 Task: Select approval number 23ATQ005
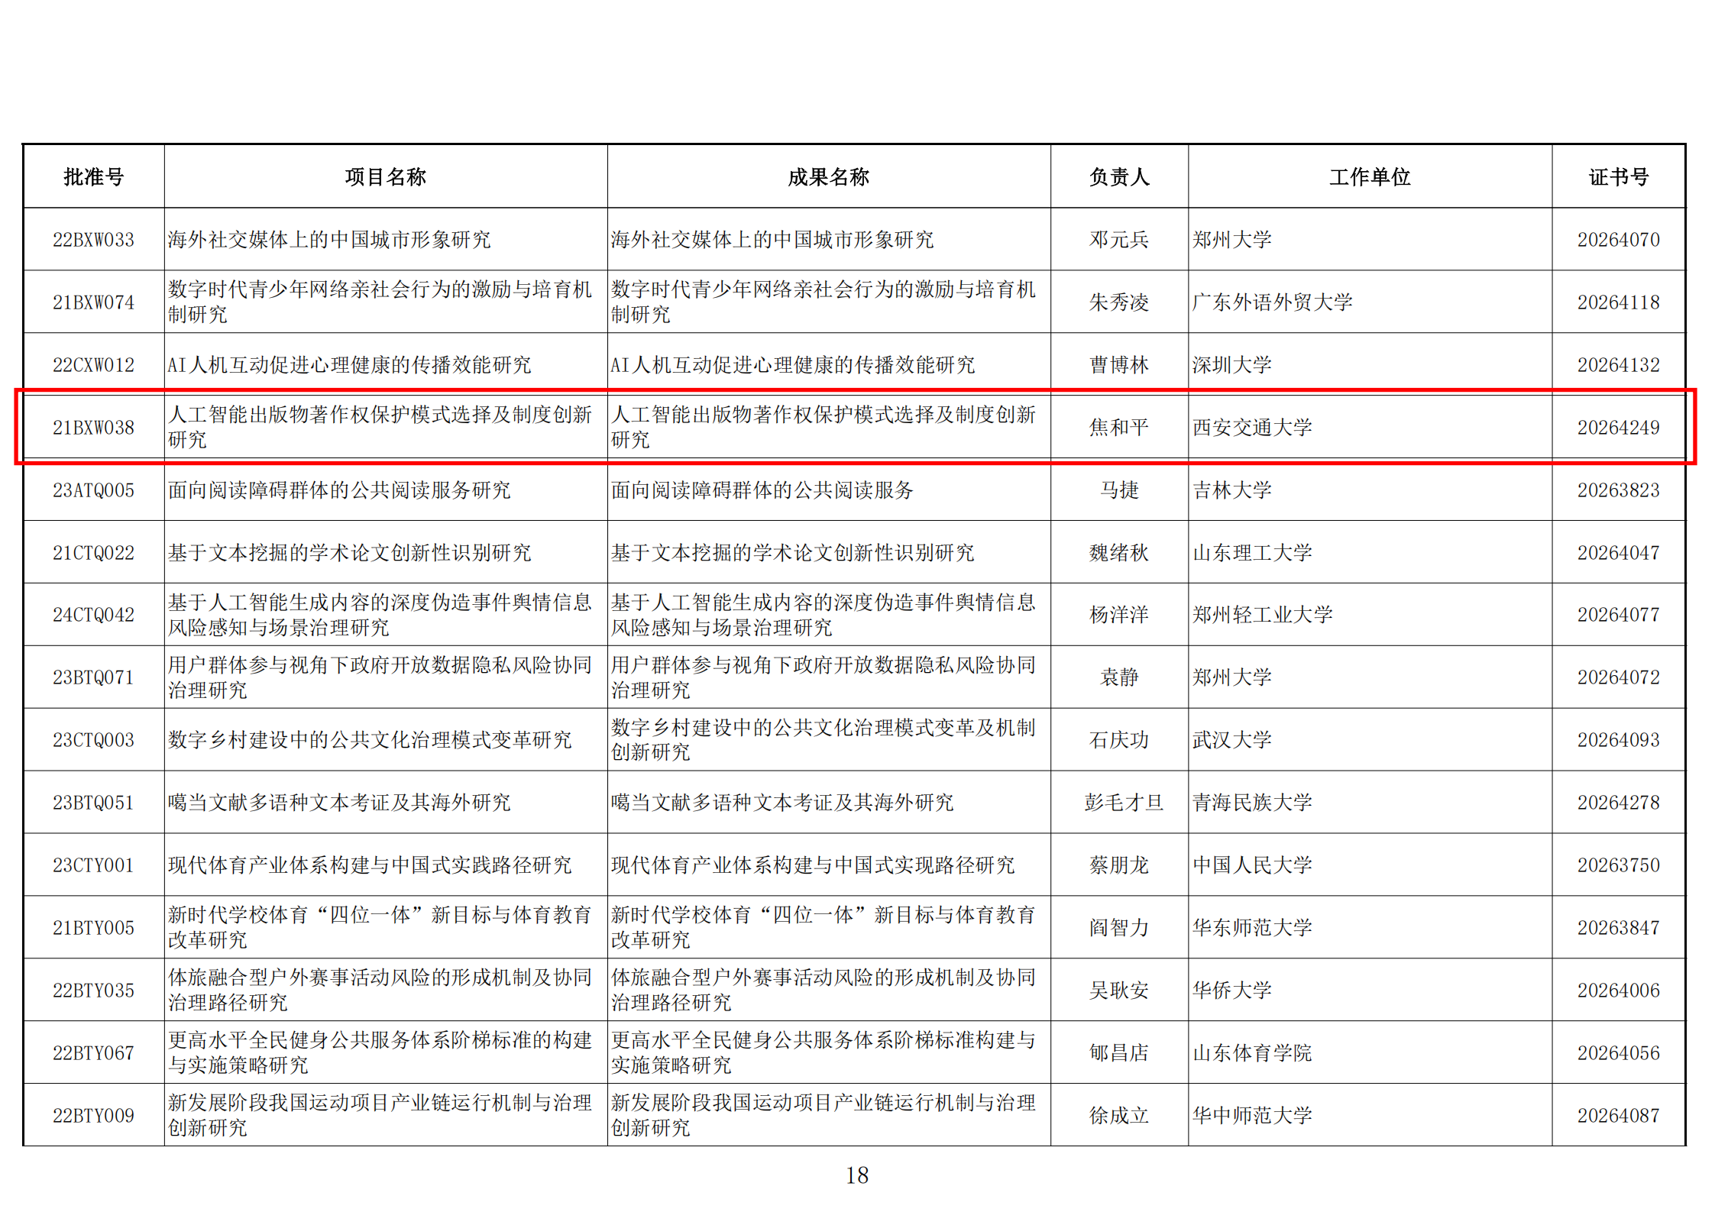(x=93, y=490)
